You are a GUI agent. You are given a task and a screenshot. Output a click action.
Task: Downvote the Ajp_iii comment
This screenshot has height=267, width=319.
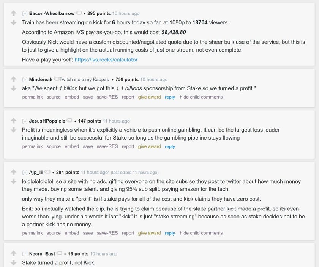click(x=14, y=181)
